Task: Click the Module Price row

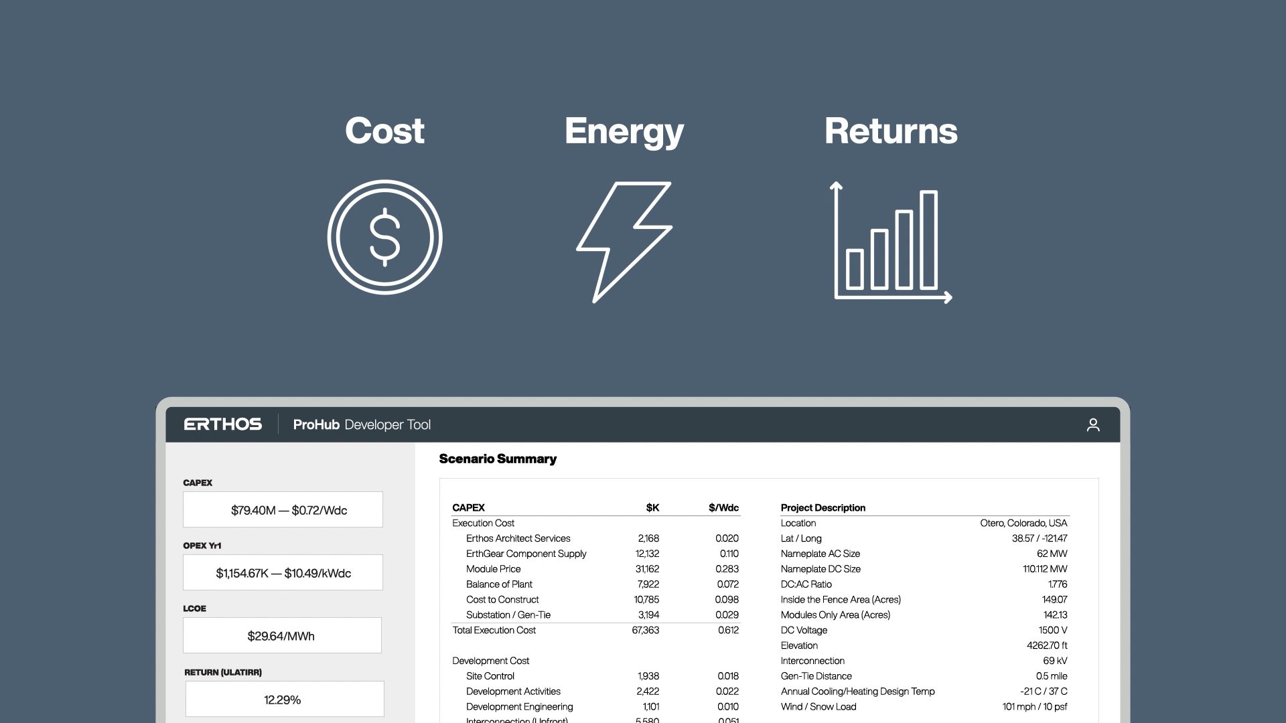Action: point(493,569)
